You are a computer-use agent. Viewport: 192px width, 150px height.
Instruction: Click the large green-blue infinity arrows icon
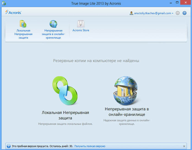[x=65, y=90]
